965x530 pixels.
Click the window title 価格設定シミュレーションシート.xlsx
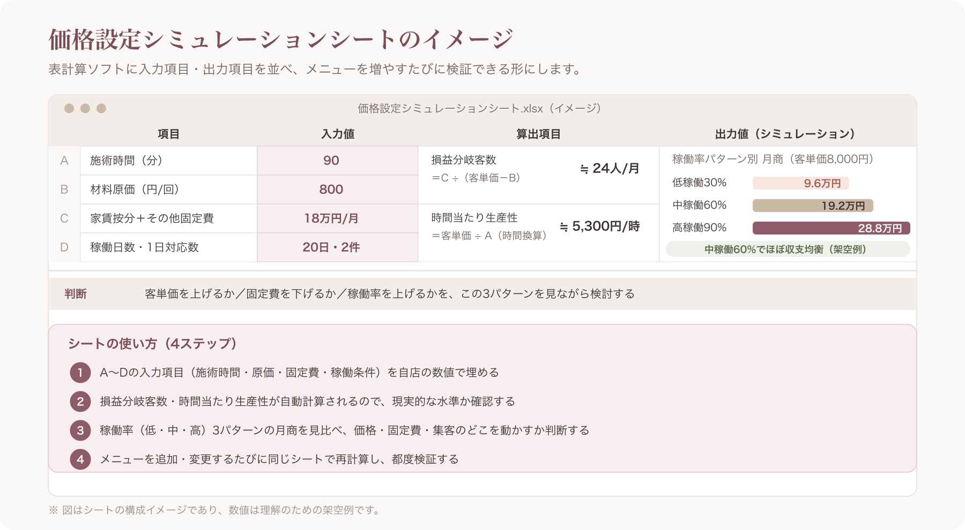click(x=479, y=109)
